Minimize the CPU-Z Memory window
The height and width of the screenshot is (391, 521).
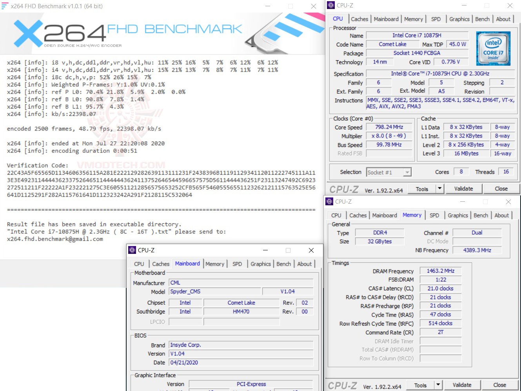click(463, 202)
